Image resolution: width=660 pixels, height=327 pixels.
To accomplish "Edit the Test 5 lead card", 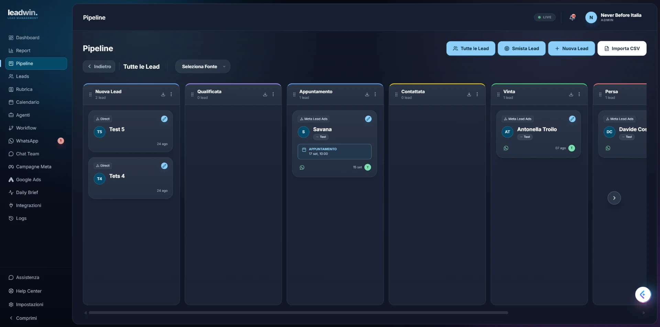I will click(164, 119).
